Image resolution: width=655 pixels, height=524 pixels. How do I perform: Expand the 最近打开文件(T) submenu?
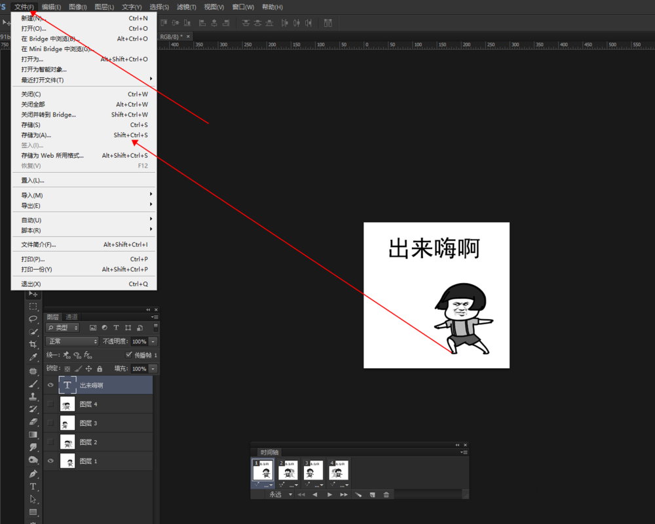(84, 80)
